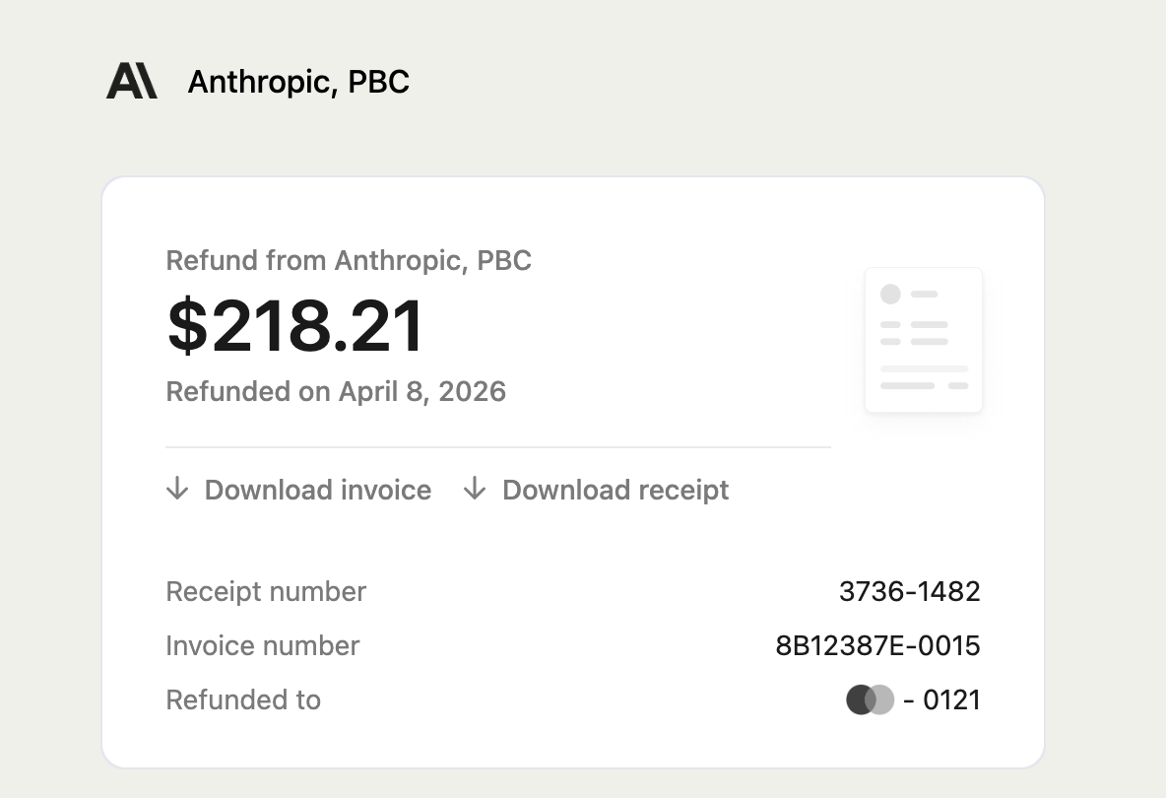The height and width of the screenshot is (798, 1166).
Task: Click the down-arrow icon beside Download invoice
Action: coord(177,489)
